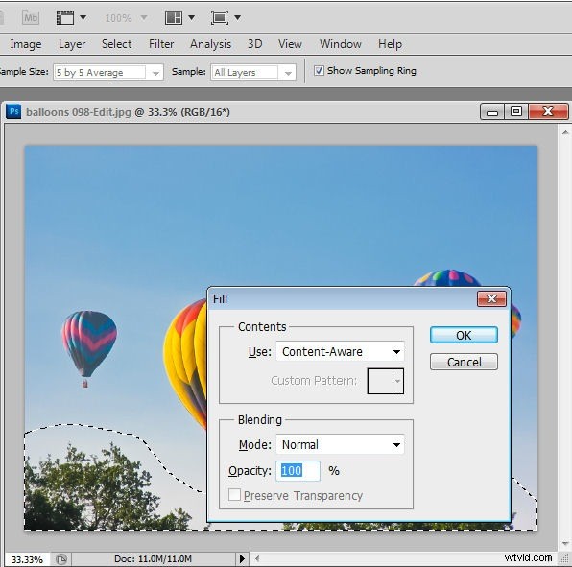This screenshot has width=572, height=567.
Task: Click OK in the Fill dialog
Action: click(464, 335)
